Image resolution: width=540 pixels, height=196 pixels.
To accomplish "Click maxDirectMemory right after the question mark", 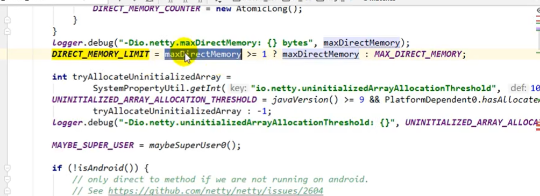I will (321, 54).
